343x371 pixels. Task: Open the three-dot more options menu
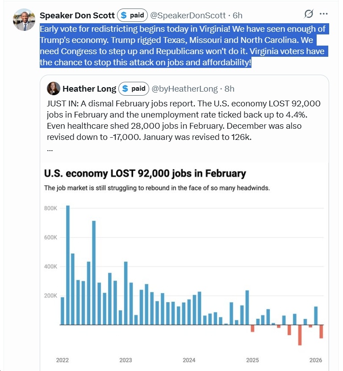click(324, 14)
